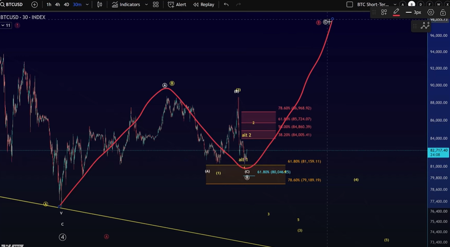Expand the favorite indicators dropdown arrow

tap(147, 5)
